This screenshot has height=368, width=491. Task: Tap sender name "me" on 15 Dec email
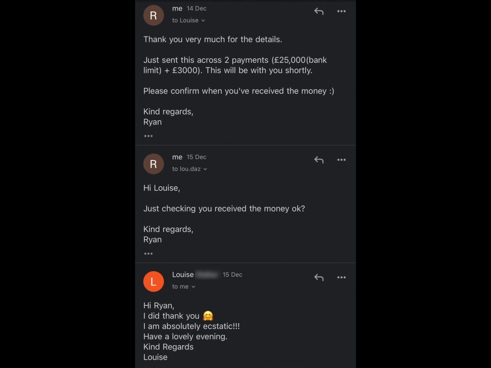(177, 157)
